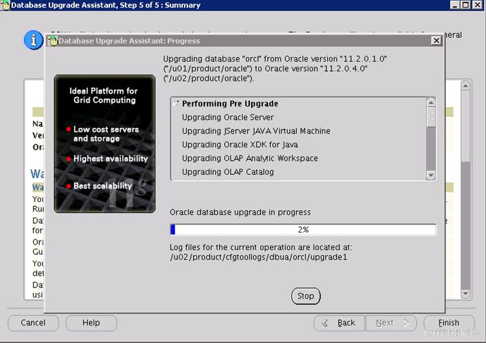Click the Summary pane vertical scrollbar thumb

pyautogui.click(x=465, y=125)
